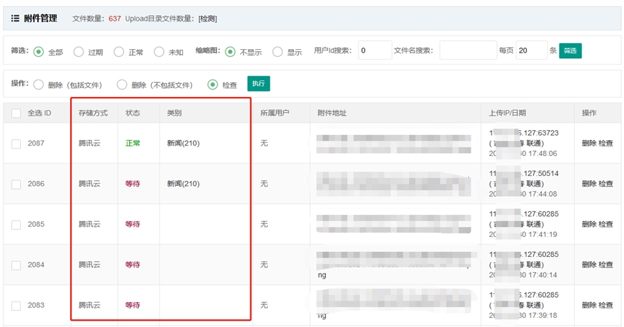Click the [检测] link for Upload directory
Viewport: 624px width, 327px height.
(x=207, y=19)
